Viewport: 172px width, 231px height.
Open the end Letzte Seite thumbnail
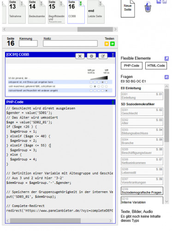[96, 12]
